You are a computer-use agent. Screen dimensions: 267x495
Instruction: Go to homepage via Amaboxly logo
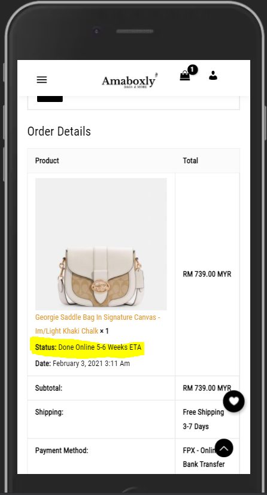pyautogui.click(x=129, y=81)
